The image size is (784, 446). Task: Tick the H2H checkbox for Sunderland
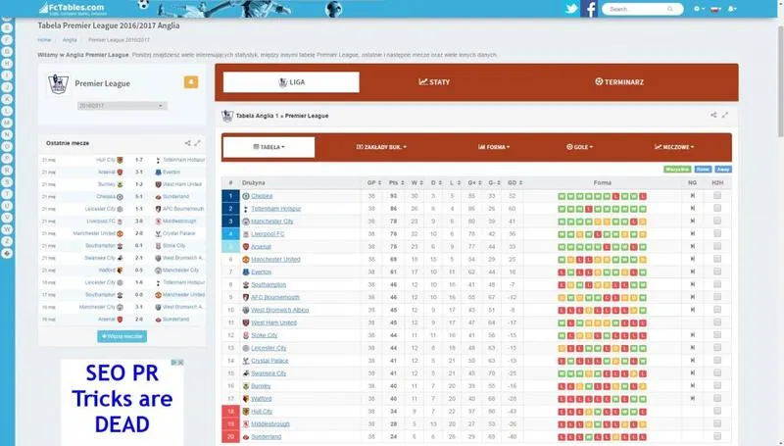click(x=717, y=436)
